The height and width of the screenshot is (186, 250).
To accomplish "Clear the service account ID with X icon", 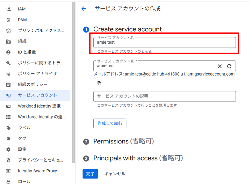I will click(220, 66).
